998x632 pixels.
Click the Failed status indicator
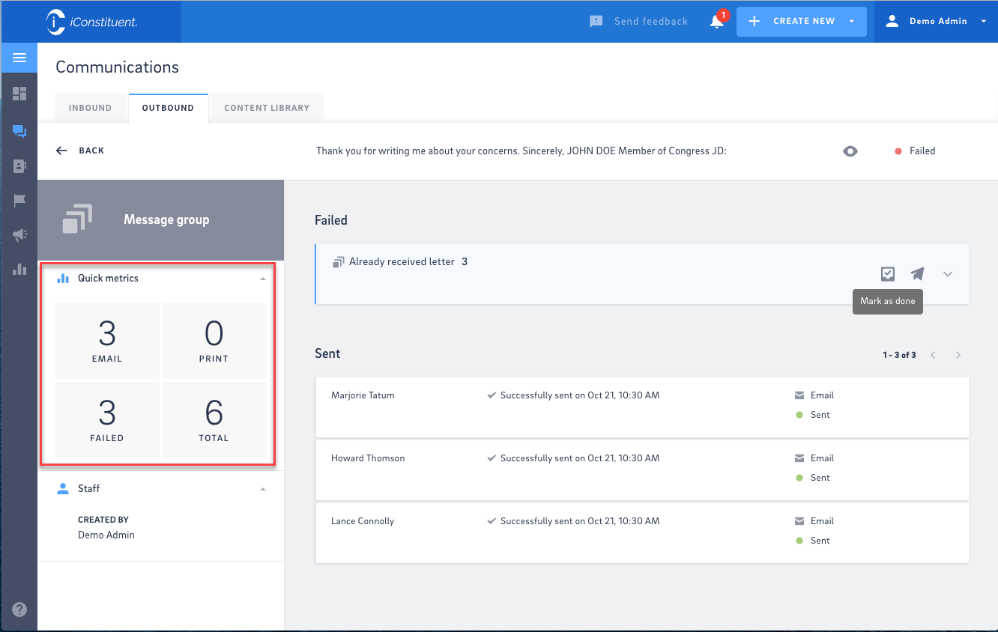click(x=915, y=151)
